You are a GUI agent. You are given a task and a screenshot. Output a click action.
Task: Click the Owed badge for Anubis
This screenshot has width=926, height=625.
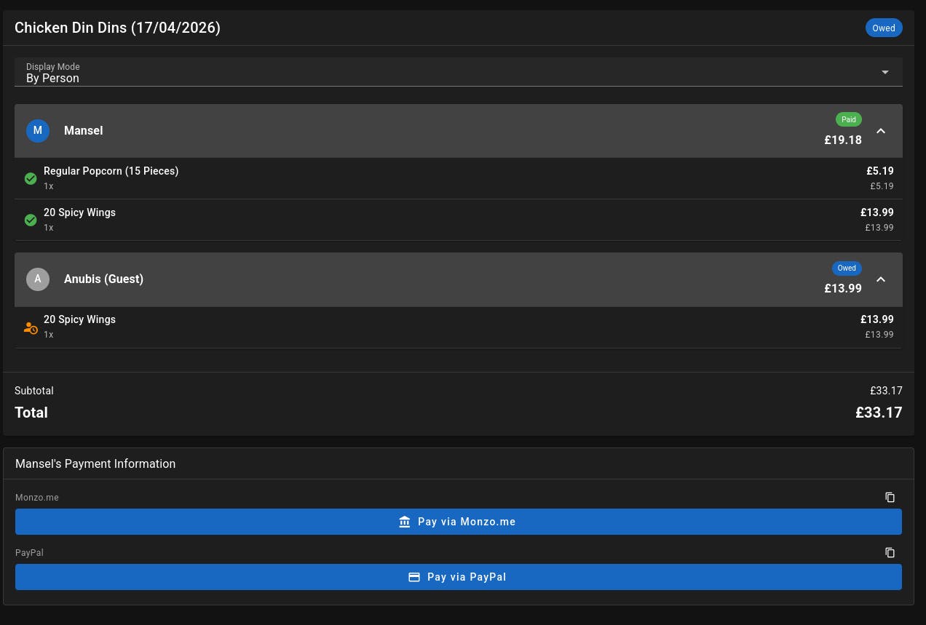pos(847,268)
